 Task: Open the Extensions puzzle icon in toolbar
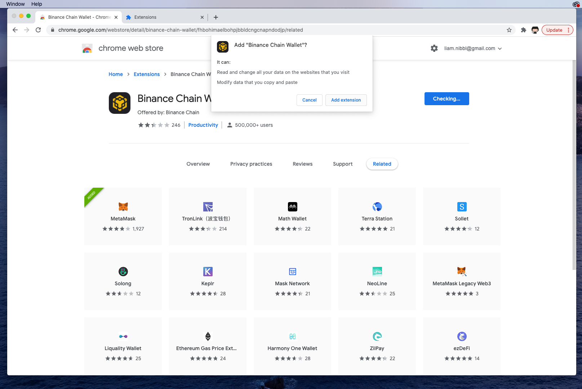click(x=524, y=30)
